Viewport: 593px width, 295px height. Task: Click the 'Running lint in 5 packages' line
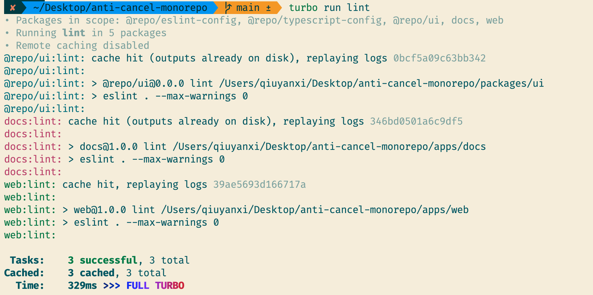86,33
